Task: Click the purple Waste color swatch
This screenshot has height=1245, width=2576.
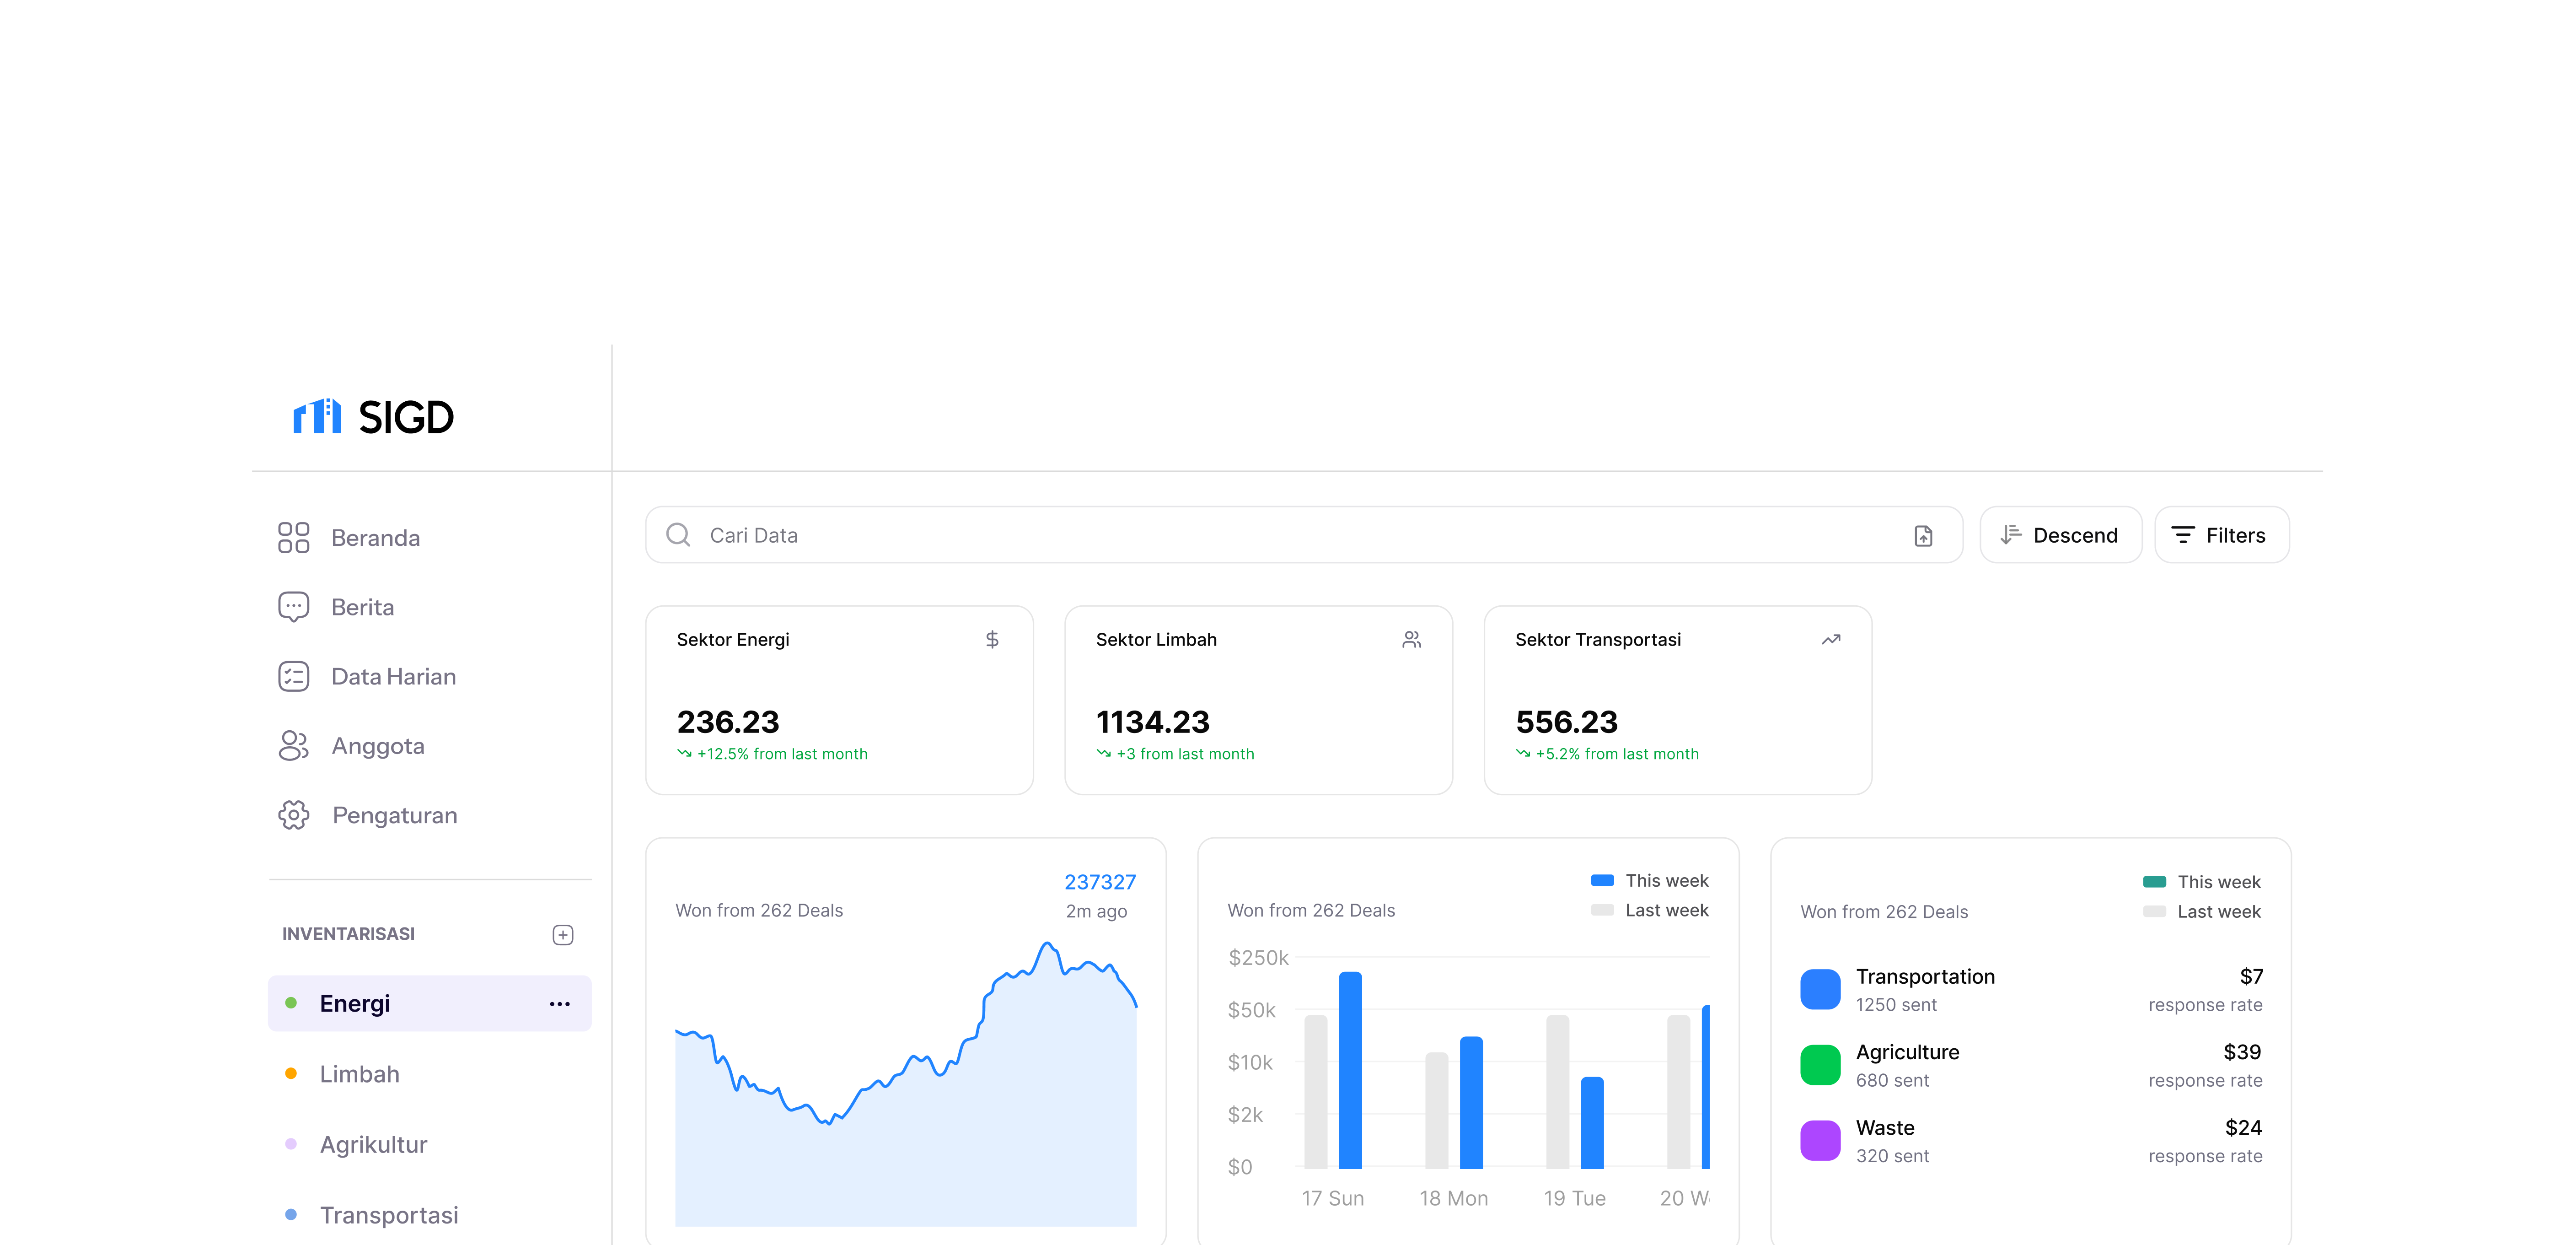Action: (1820, 1140)
